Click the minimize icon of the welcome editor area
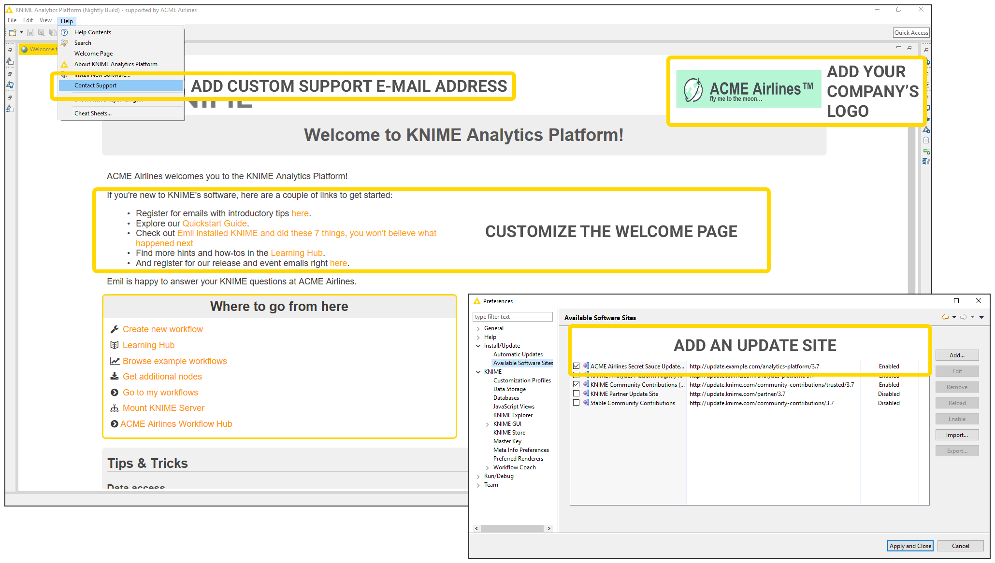The height and width of the screenshot is (563, 995). coord(899,48)
